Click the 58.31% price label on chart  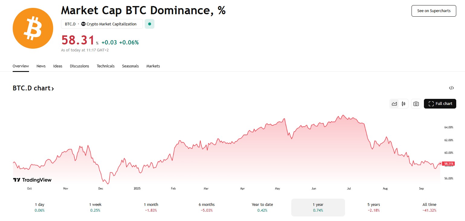pos(448,164)
